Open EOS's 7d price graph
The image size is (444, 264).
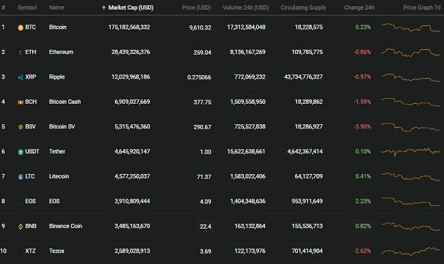click(411, 201)
